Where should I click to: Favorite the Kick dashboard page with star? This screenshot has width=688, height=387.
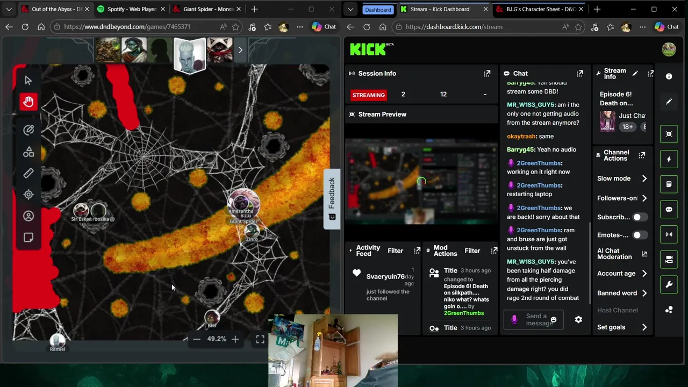tap(578, 27)
